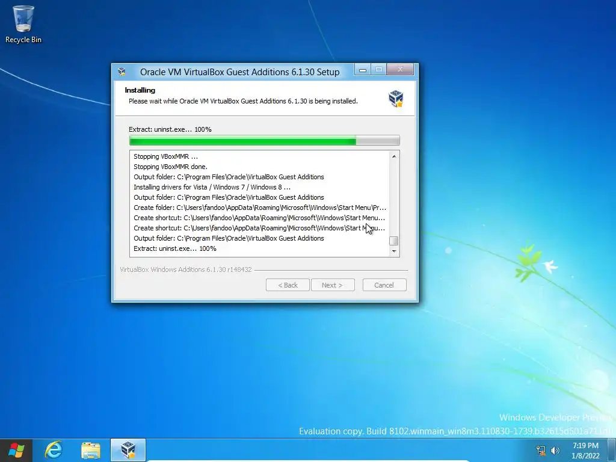Select VirtualBox setup taskbar button
616x462 pixels.
(x=128, y=450)
